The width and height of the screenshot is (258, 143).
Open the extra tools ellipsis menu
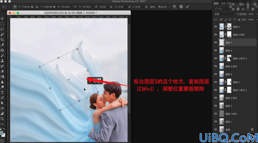click(2, 124)
